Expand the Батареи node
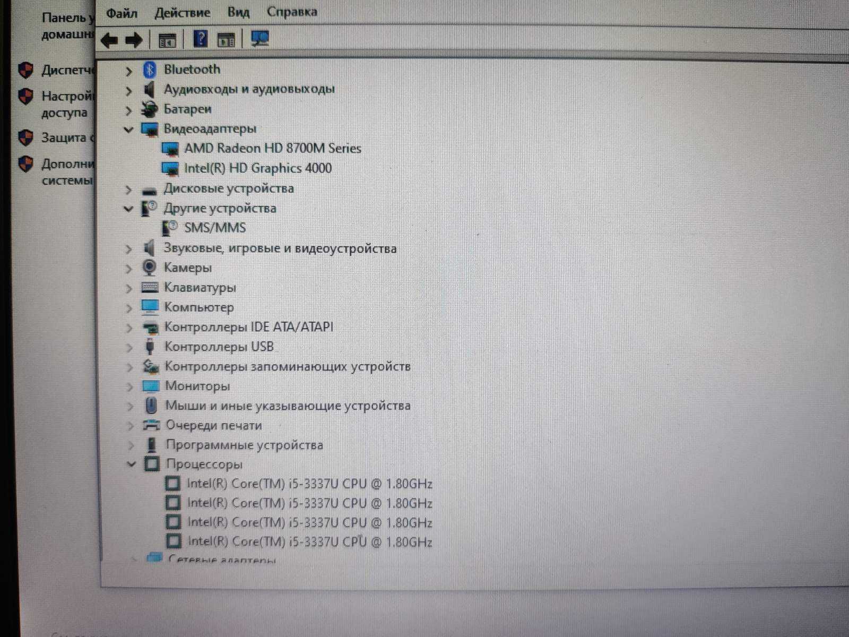The width and height of the screenshot is (849, 637). [x=128, y=110]
